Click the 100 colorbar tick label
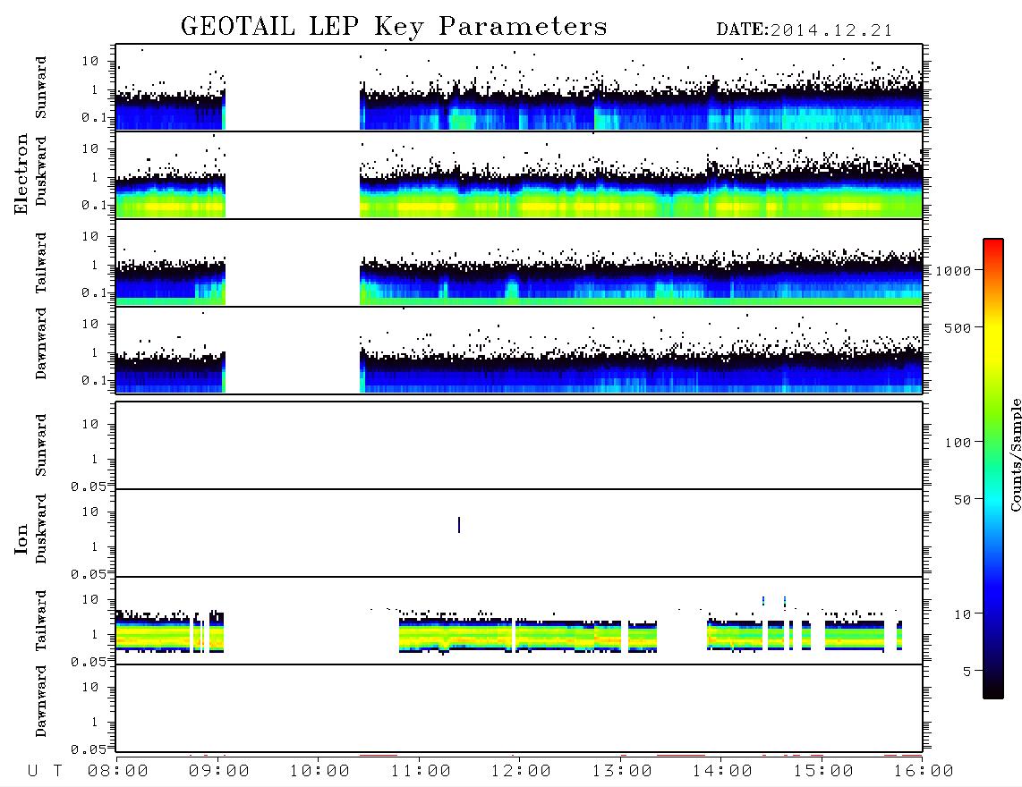Viewport: 1022px width, 787px height. 958,443
